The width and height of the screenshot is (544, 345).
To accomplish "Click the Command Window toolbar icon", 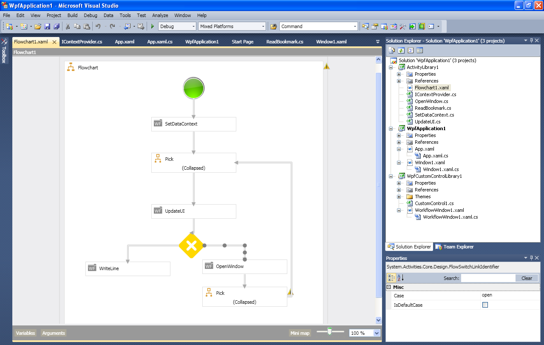I will 431,26.
